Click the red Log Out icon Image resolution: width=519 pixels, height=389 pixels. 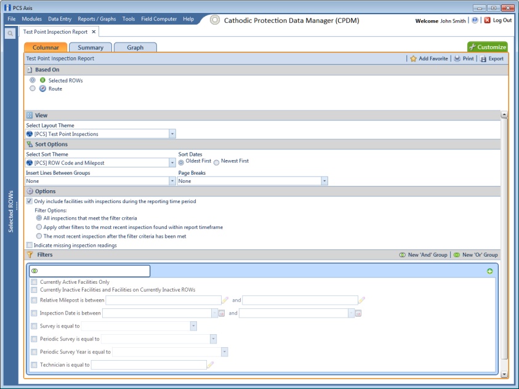(x=487, y=20)
